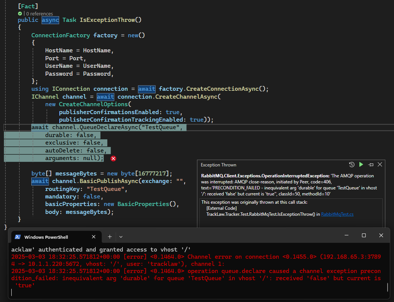The image size is (394, 302).
Task: Click the 'durable: false' argument line
Action: [x=71, y=135]
